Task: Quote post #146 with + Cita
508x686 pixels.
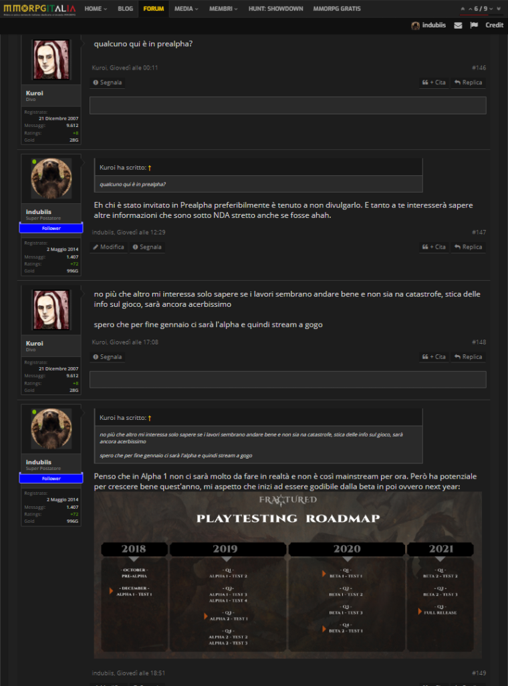Action: click(x=434, y=82)
